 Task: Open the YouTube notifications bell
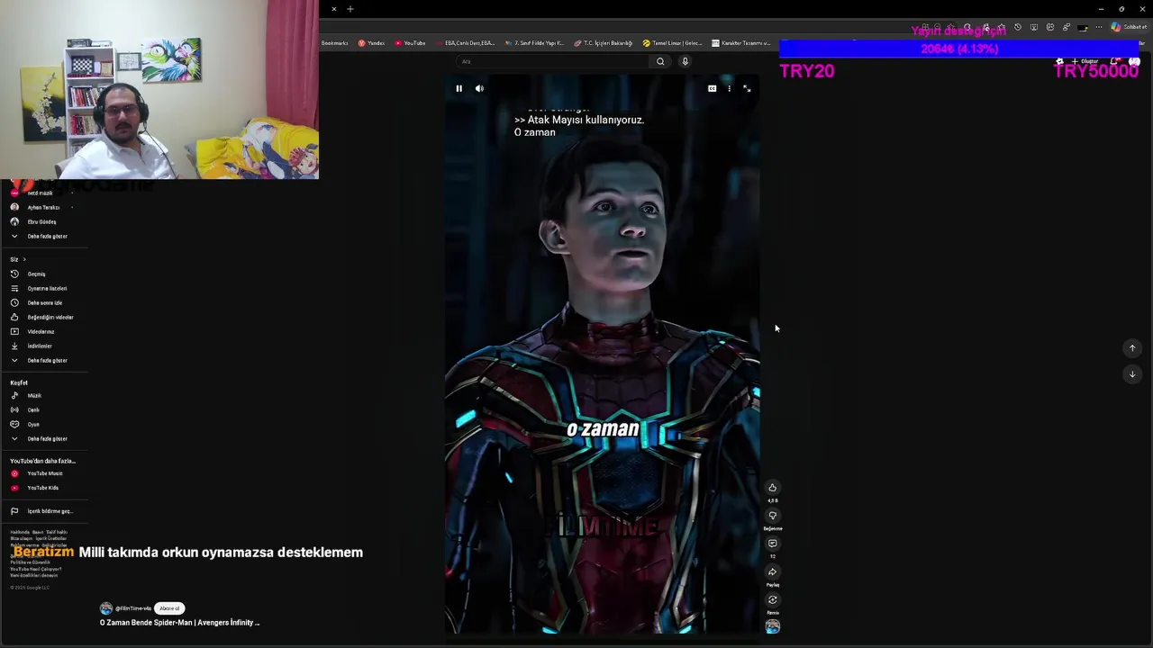pyautogui.click(x=1115, y=61)
